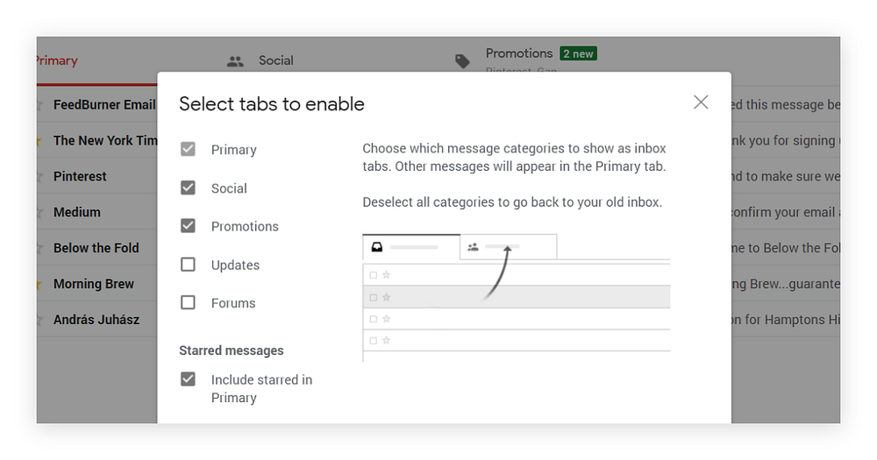Close the Select tabs to enable dialog
Screen dimensions: 877x460
(701, 103)
